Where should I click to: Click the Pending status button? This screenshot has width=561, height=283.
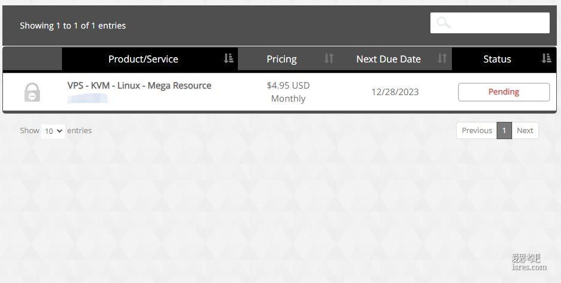coord(504,92)
